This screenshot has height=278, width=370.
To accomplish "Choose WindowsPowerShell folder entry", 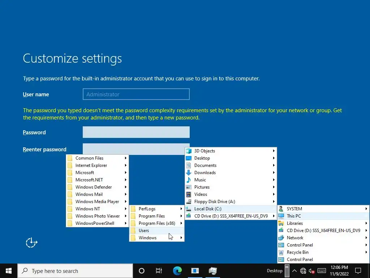I will (97, 223).
